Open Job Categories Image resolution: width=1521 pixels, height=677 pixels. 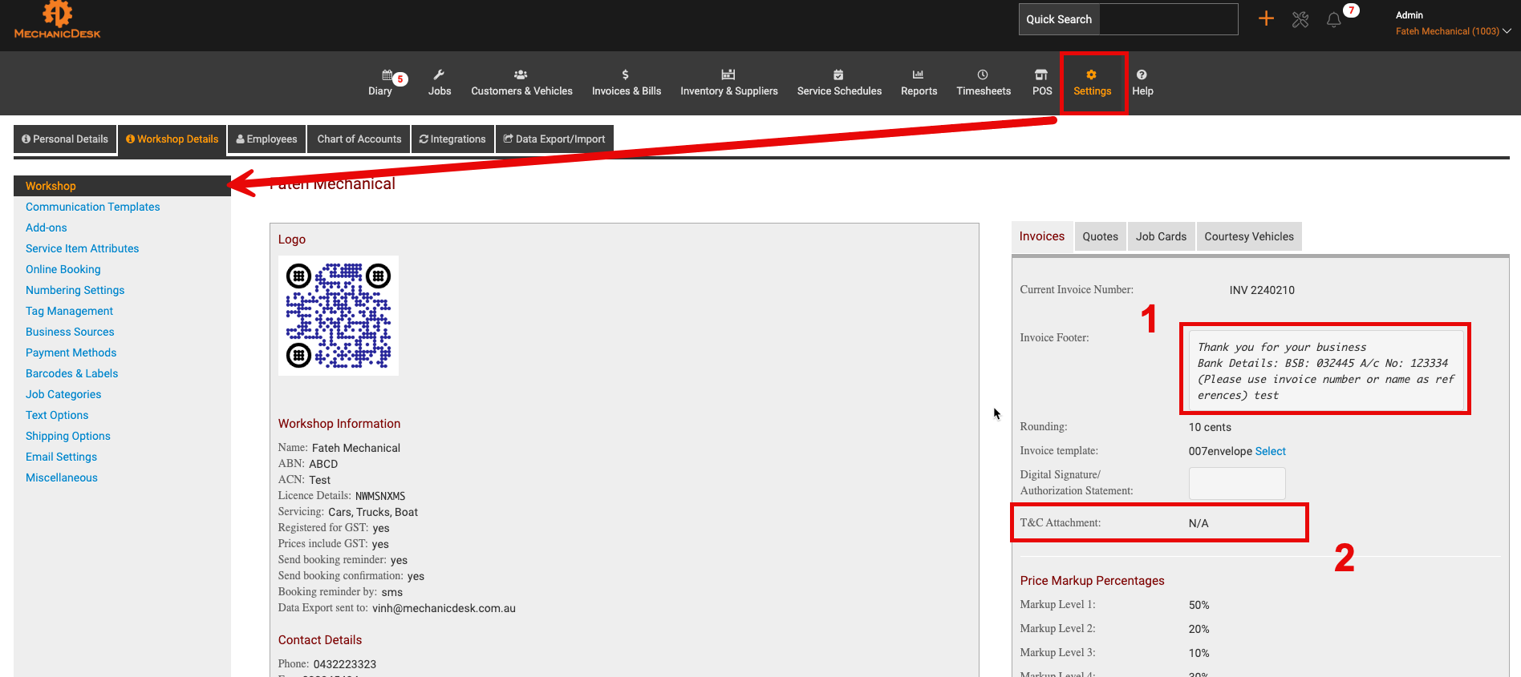click(x=63, y=394)
